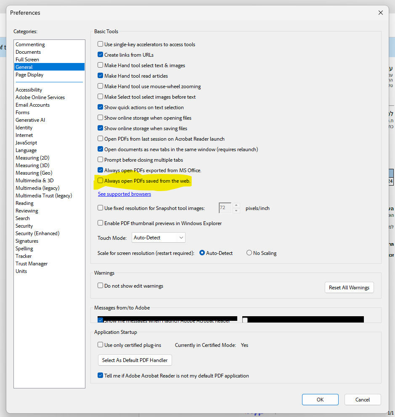Enable "Prompt before closing multiple tabs"
Image resolution: width=395 pixels, height=417 pixels.
point(100,160)
